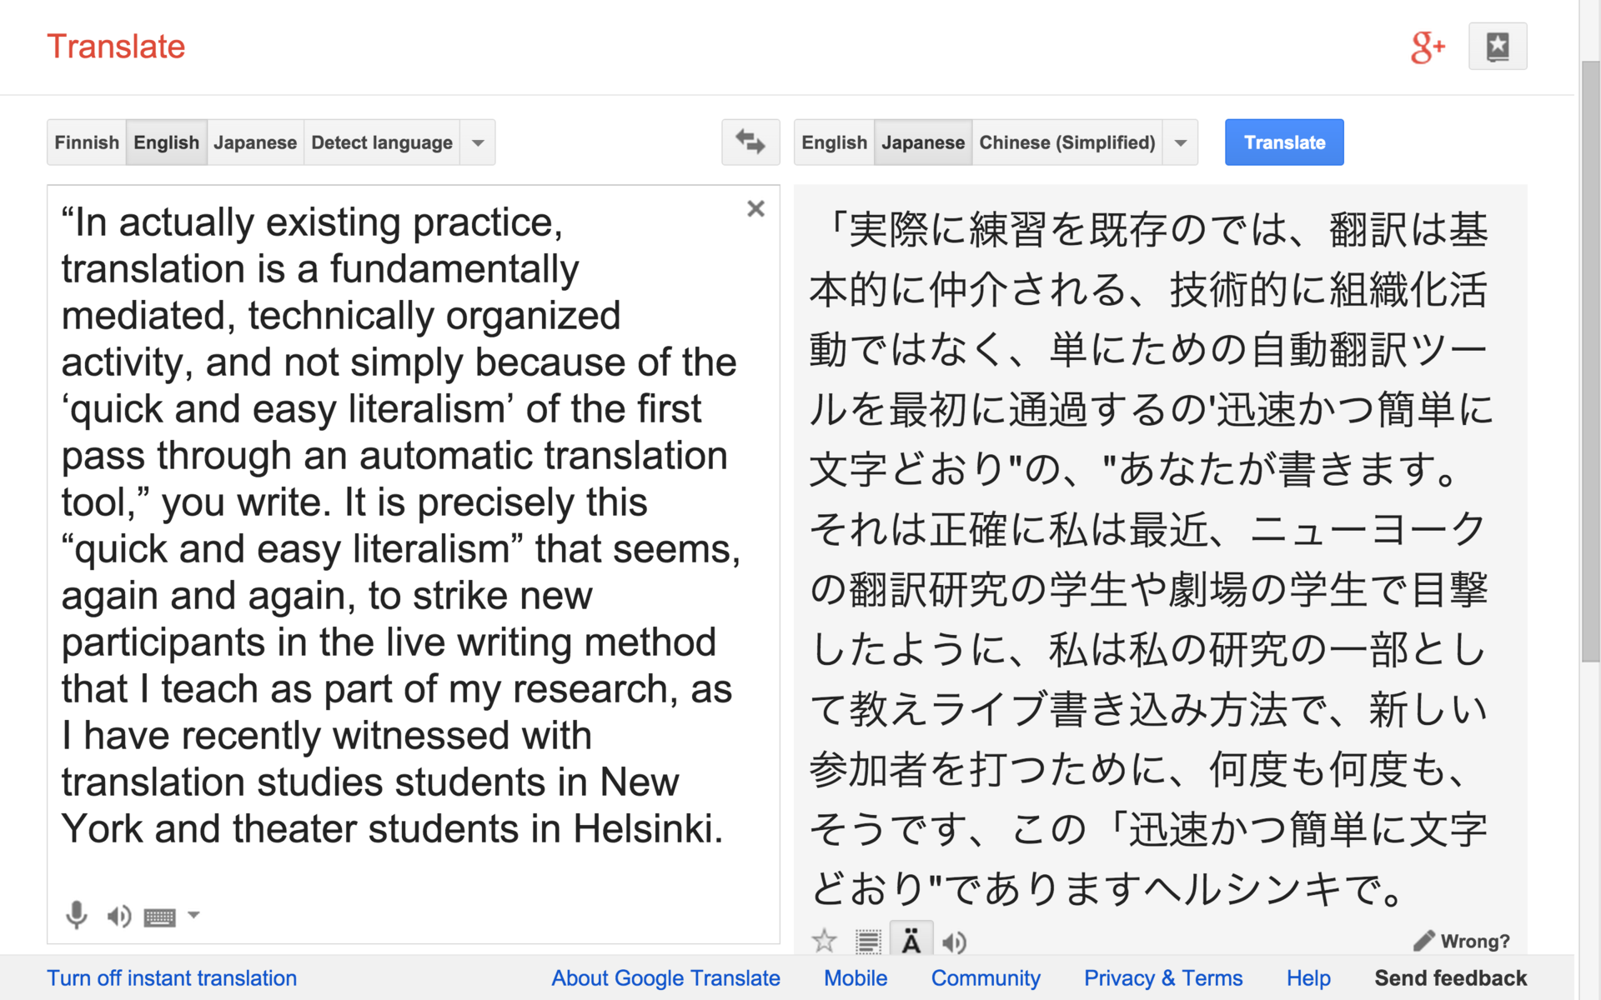
Task: Turn off instant translation
Action: (172, 977)
